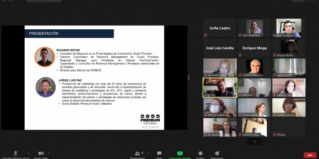Click muted mic icon on Yania Esparza tile
Viewport: 319px width, 159px height.
[x=240, y=115]
